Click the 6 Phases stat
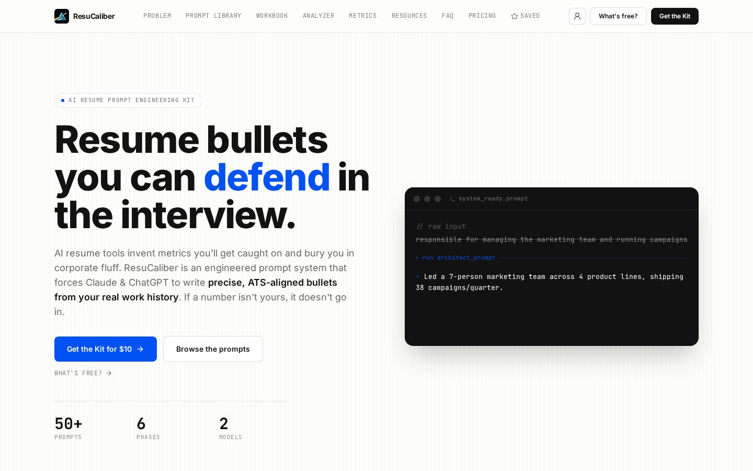Viewport: 753px width, 471px height. pyautogui.click(x=149, y=428)
